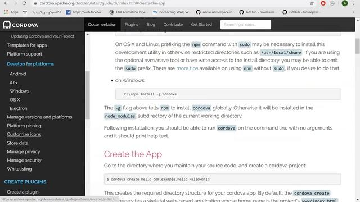Open the Facebook bookmark
Image resolution: width=360 pixels, height=202 pixels.
pyautogui.click(x=85, y=12)
